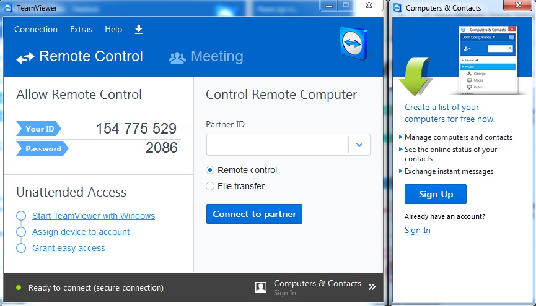The image size is (536, 306).
Task: Click inside the Partner ID input field
Action: [277, 145]
